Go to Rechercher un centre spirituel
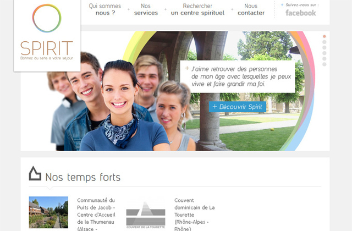The width and height of the screenshot is (352, 231). [197, 9]
